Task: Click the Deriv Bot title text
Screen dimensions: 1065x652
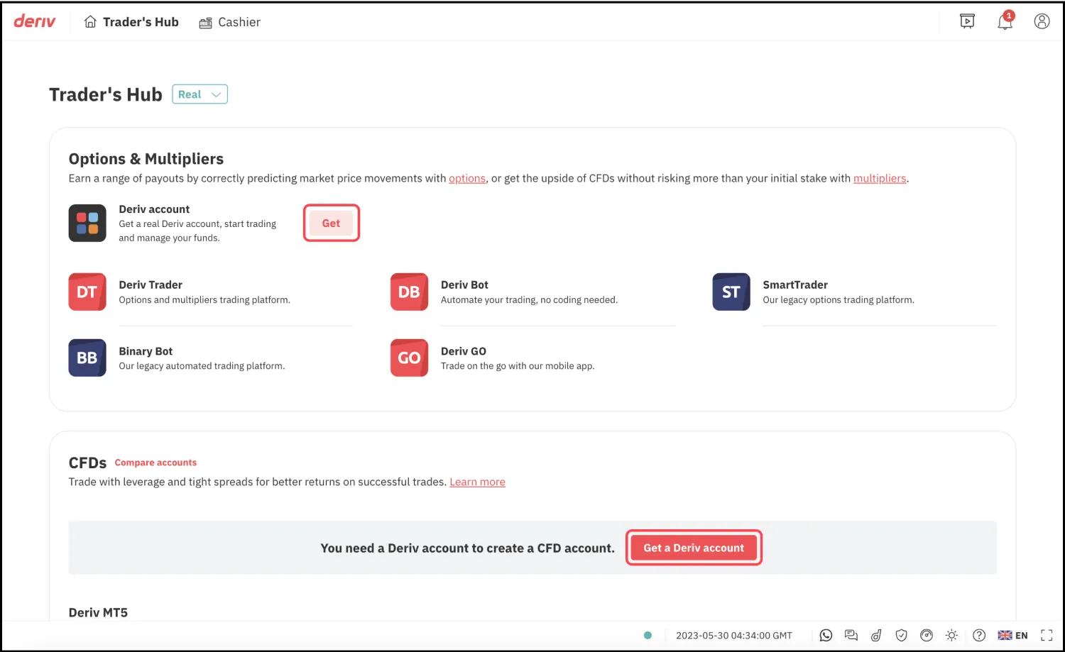Action: tap(464, 284)
